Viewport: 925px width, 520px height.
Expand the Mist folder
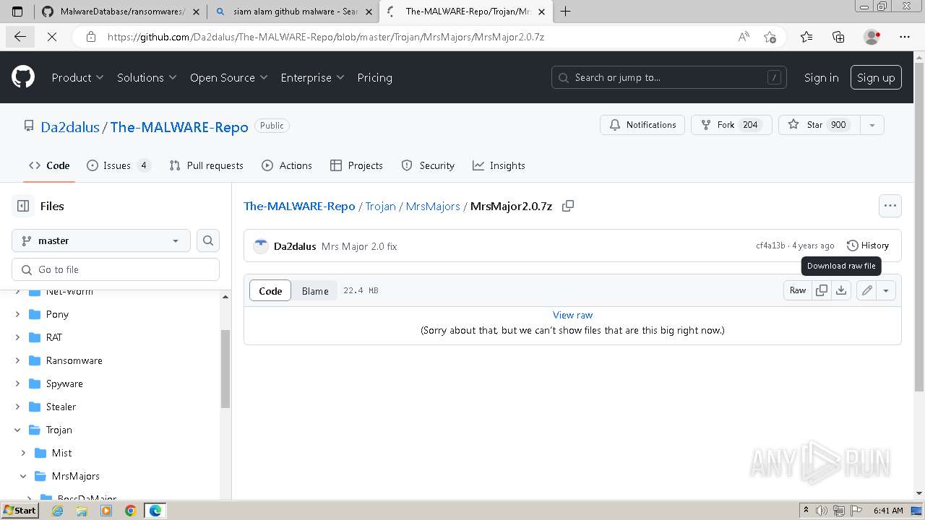tap(23, 453)
